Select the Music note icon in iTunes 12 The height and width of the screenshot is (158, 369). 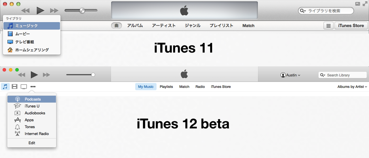(x=5, y=86)
